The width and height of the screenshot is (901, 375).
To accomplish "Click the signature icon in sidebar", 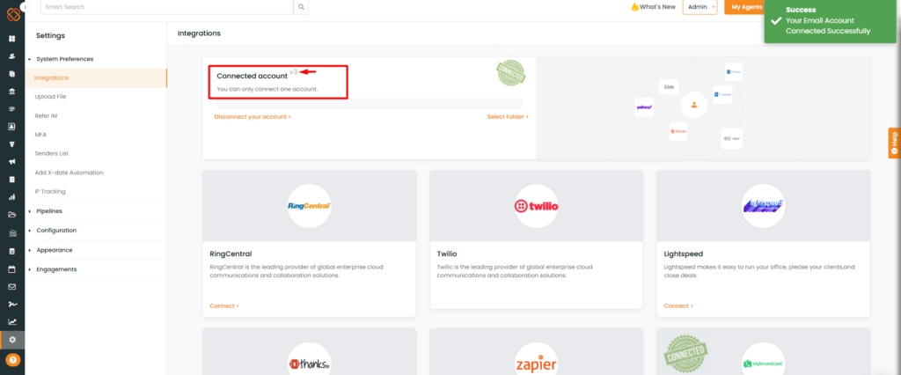I will coord(12,304).
